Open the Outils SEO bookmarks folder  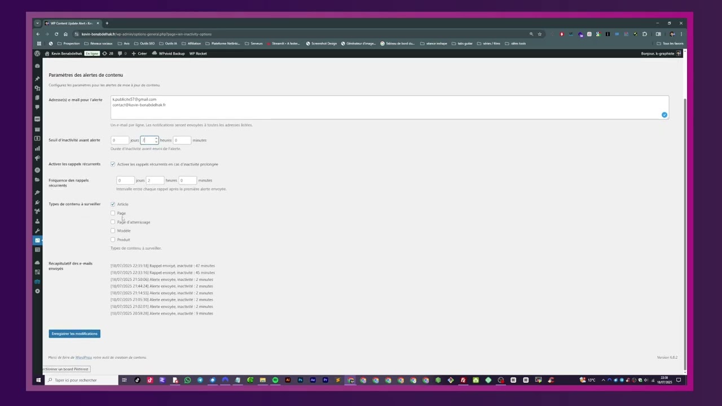tap(144, 43)
